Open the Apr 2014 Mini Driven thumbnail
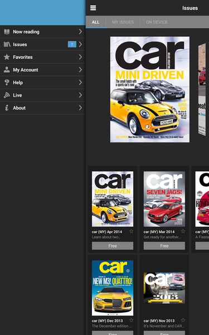This screenshot has height=335, width=209. 113,199
